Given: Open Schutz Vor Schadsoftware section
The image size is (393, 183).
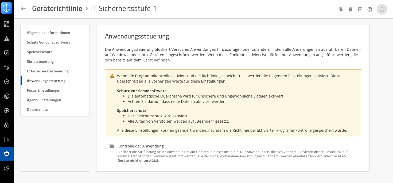Looking at the screenshot, I should tap(49, 42).
